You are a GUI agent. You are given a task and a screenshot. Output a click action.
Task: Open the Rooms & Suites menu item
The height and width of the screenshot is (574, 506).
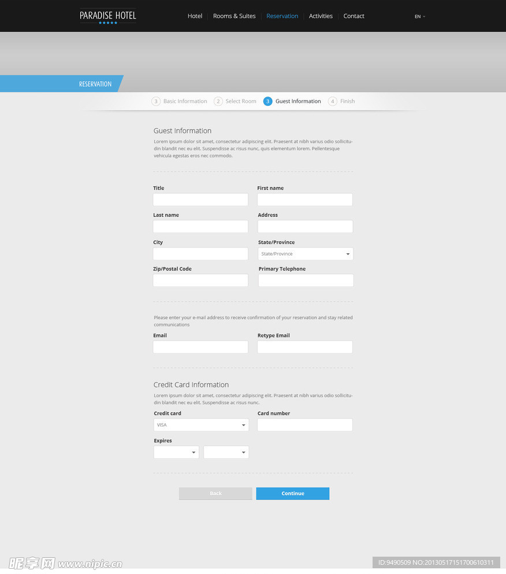234,16
